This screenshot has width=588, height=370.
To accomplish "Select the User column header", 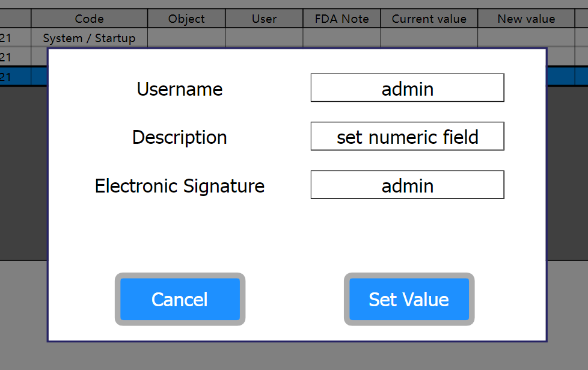I will (264, 19).
